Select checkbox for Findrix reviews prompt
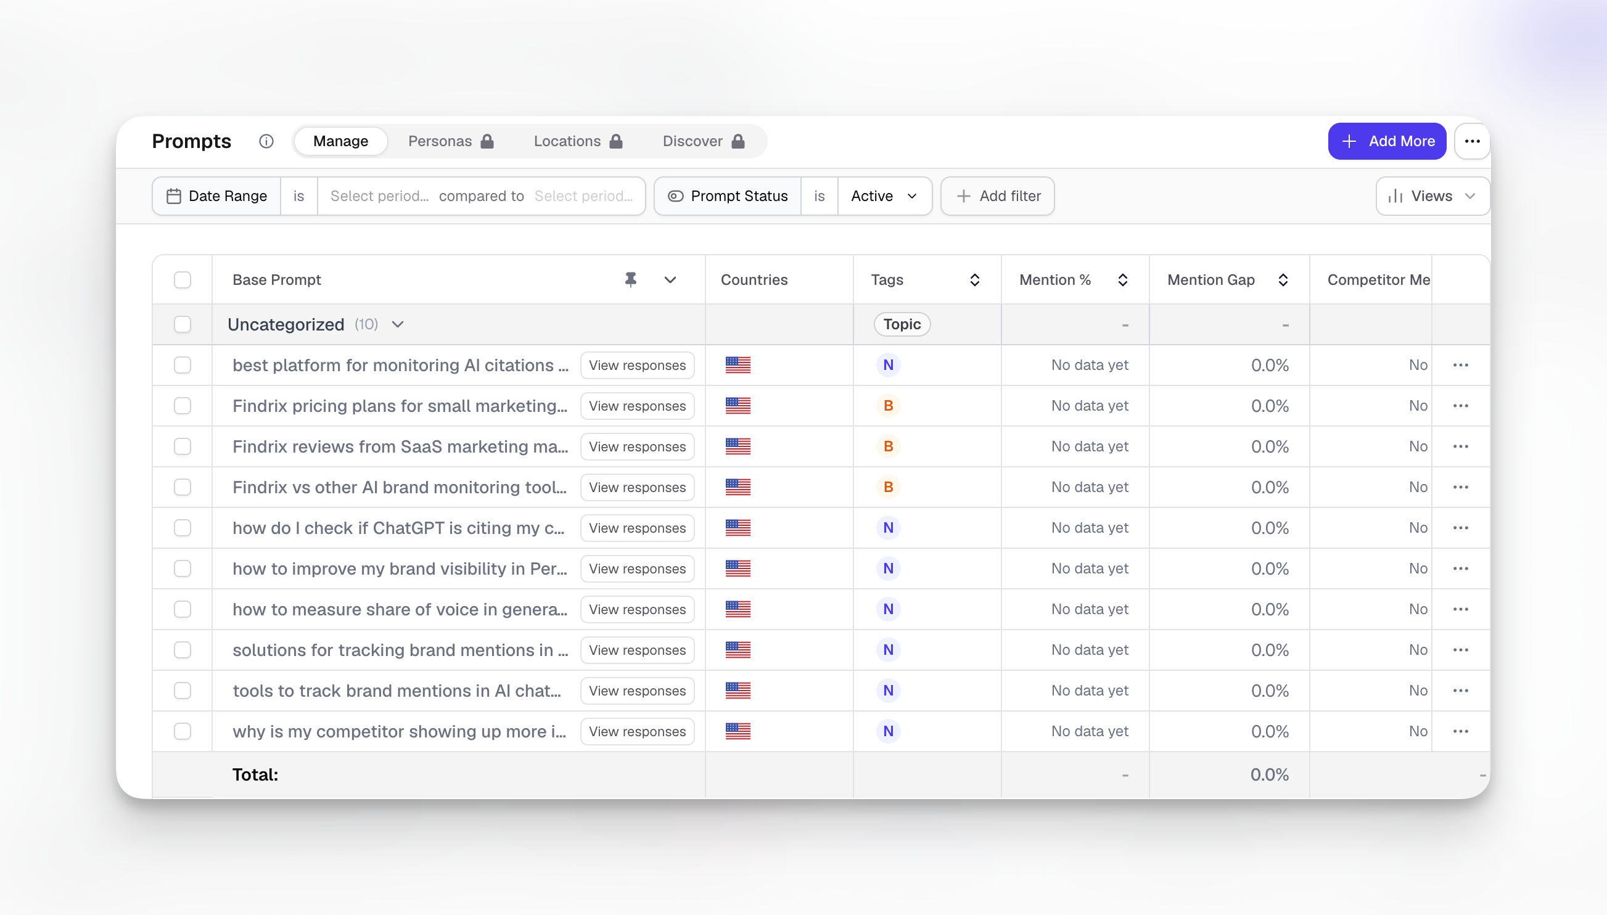The width and height of the screenshot is (1607, 915). coord(183,447)
